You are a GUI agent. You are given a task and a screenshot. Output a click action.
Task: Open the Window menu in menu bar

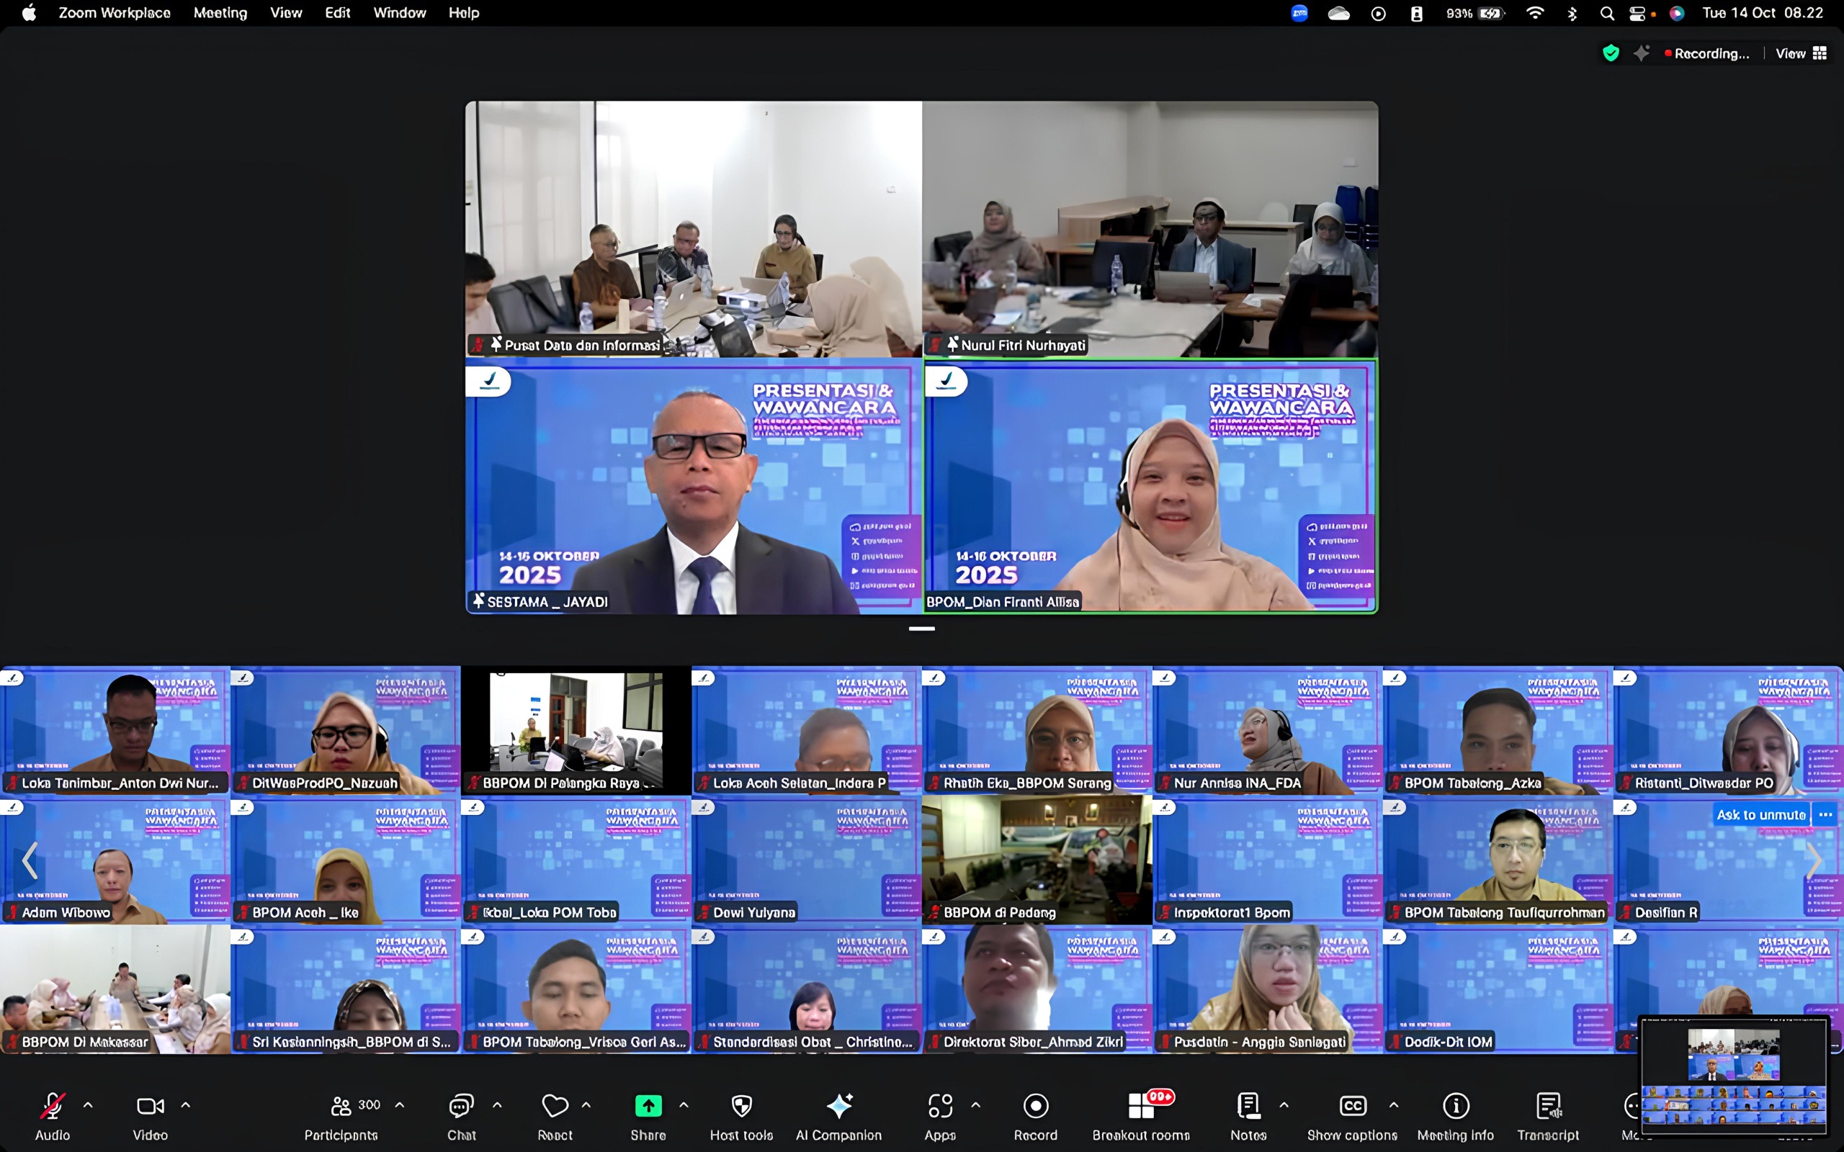(x=399, y=13)
